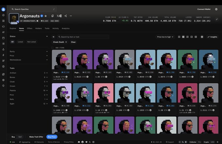The width and height of the screenshot is (222, 144).
Task: Open the compass Discover icon in sidebar
Action: 3,15
